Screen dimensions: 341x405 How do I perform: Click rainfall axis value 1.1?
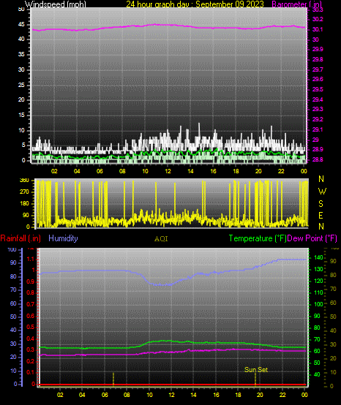pyautogui.click(x=31, y=259)
